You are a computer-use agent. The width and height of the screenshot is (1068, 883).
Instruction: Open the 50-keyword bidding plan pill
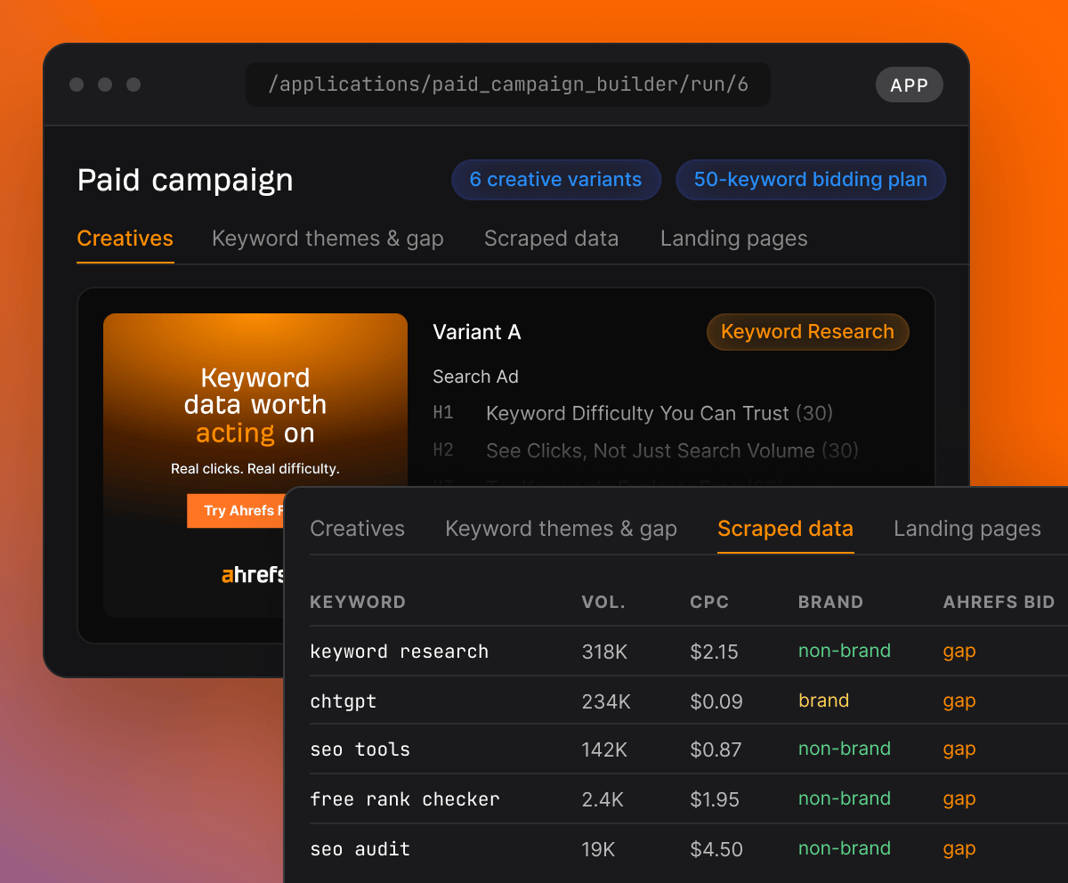pos(811,180)
